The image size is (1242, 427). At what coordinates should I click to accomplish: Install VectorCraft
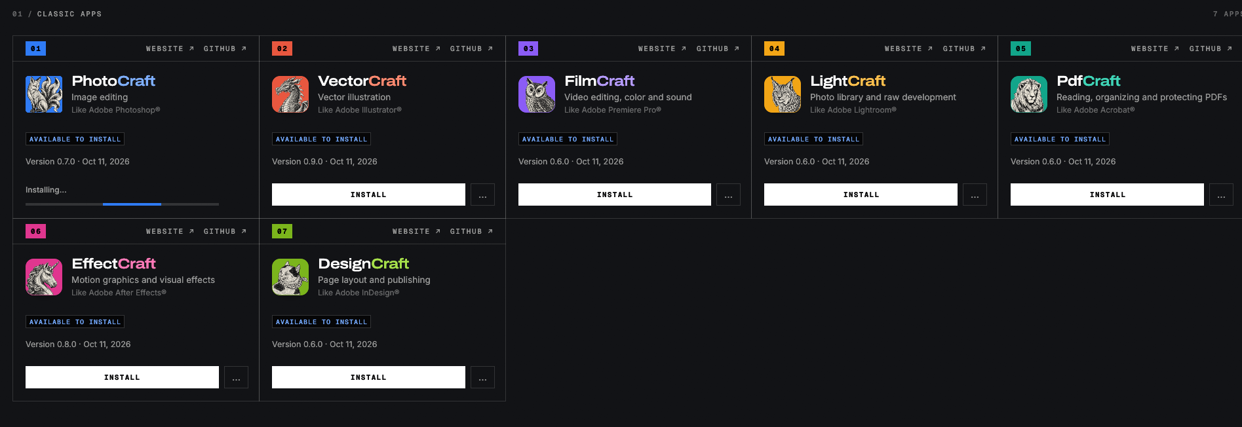[x=368, y=195]
